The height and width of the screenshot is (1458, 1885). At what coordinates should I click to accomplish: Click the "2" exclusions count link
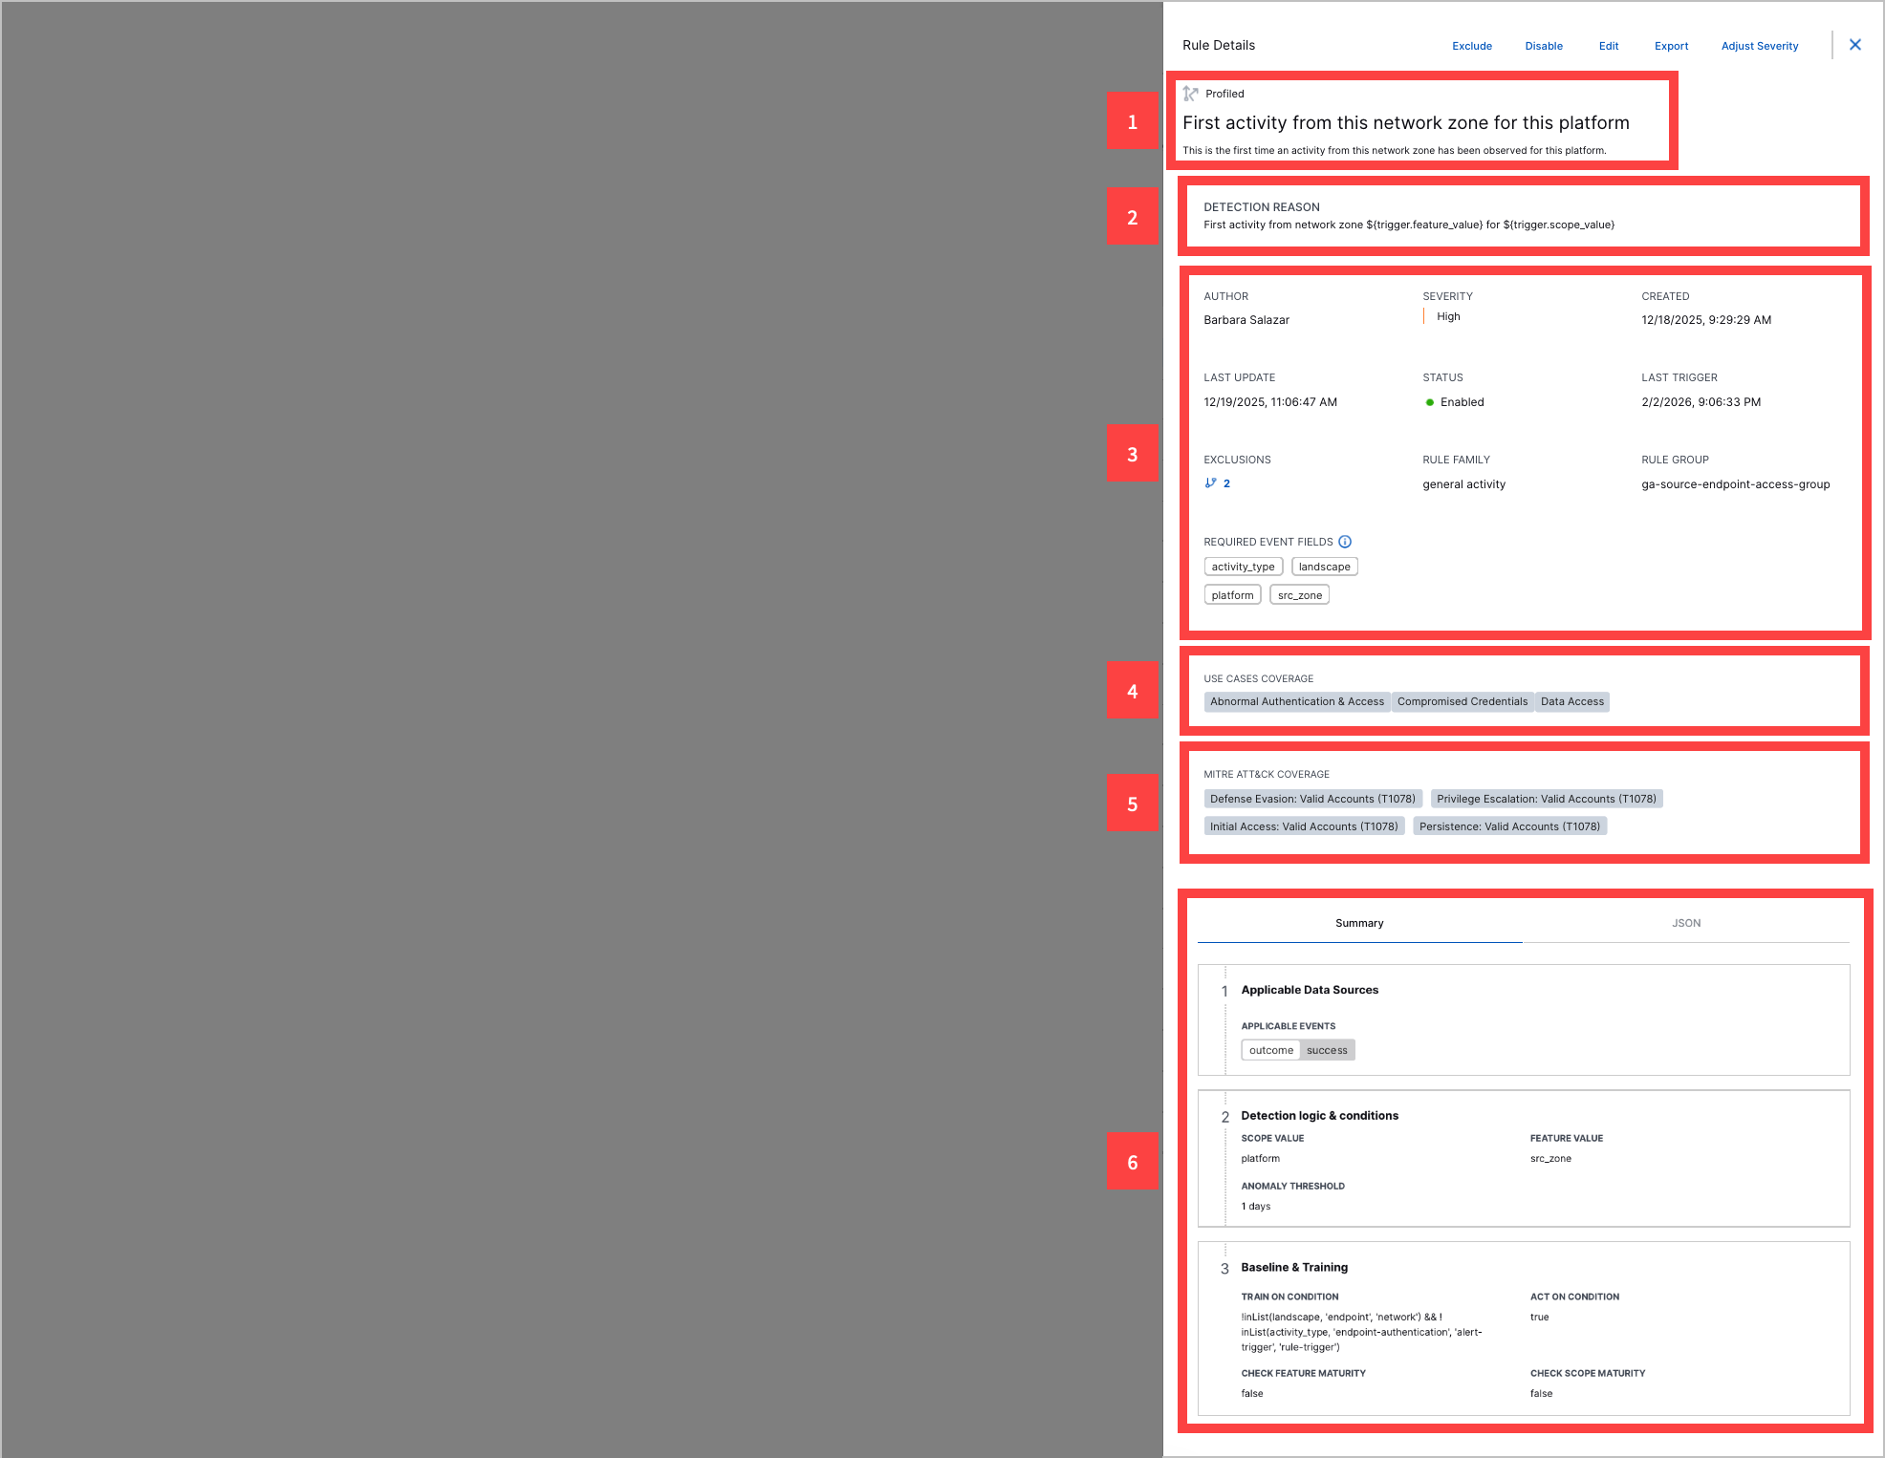click(x=1226, y=482)
